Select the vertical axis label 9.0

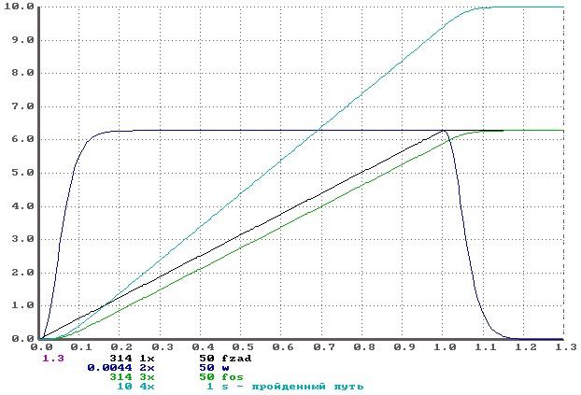point(22,40)
